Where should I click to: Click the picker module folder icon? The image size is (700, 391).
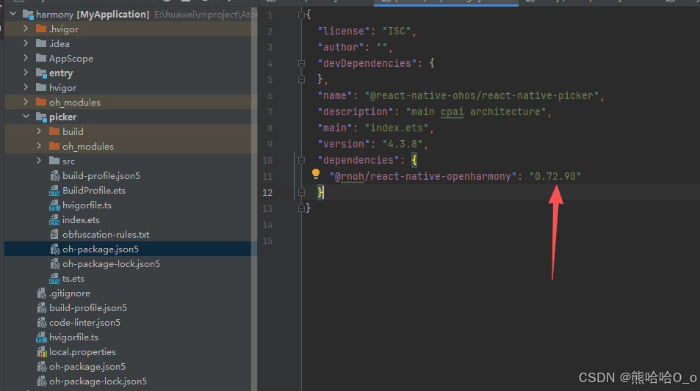pos(41,117)
